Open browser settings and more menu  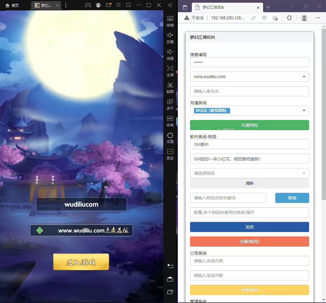[x=318, y=18]
